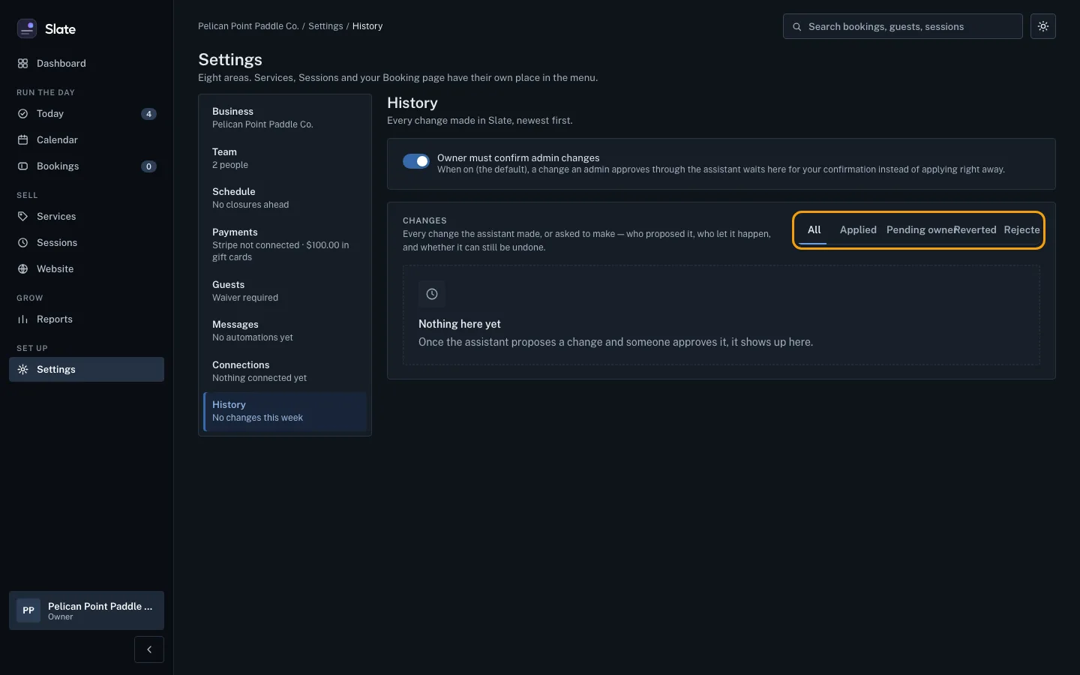Focus the search bookings, guests, sessions field

click(x=903, y=26)
